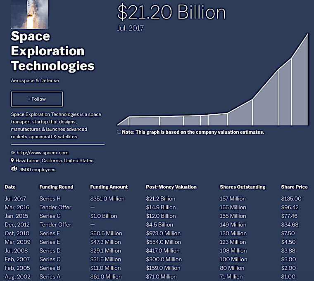This screenshot has width=314, height=281.
Task: Select the $554.0 Million valuation cell
Action: (164, 242)
